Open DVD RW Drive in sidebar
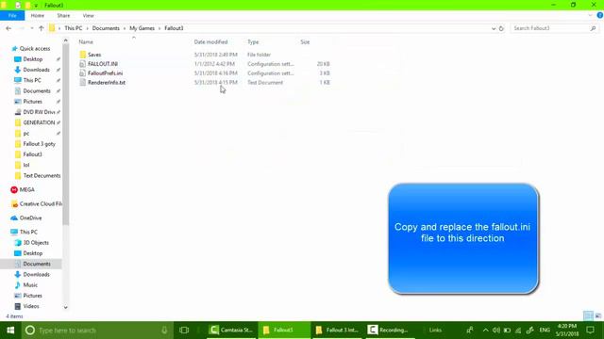Screen dimensions: 604x339 coord(39,112)
